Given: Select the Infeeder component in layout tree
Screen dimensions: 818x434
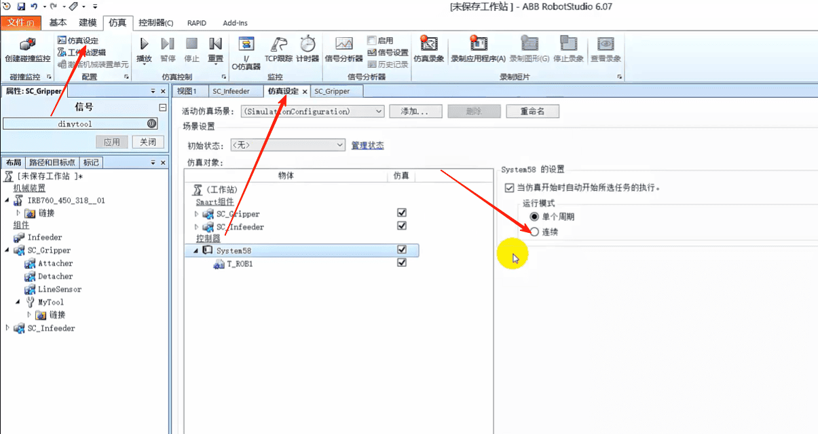Looking at the screenshot, I should coord(44,238).
